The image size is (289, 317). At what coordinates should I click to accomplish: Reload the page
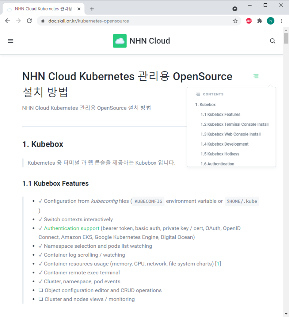point(29,21)
